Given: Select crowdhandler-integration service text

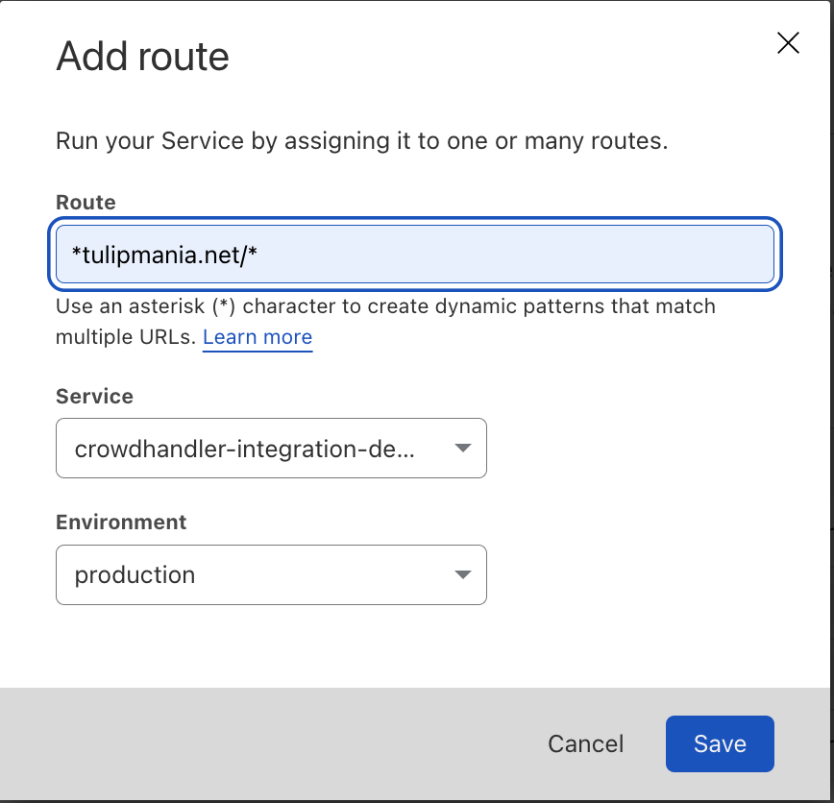Looking at the screenshot, I should point(244,449).
